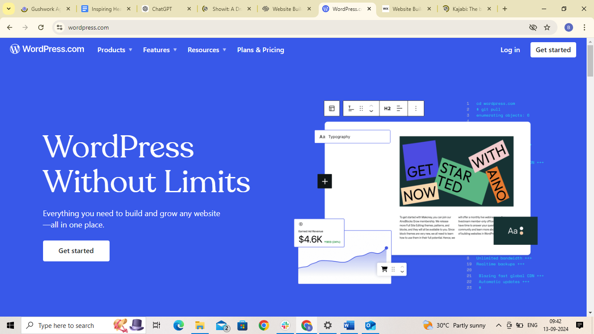
Task: Open Plans & Pricing page
Action: (260, 50)
